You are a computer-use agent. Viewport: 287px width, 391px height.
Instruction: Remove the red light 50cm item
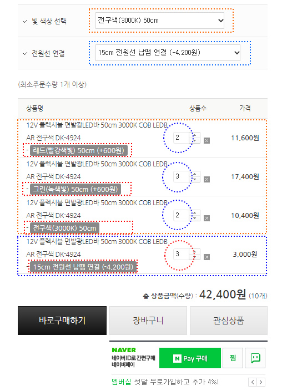click(207, 141)
